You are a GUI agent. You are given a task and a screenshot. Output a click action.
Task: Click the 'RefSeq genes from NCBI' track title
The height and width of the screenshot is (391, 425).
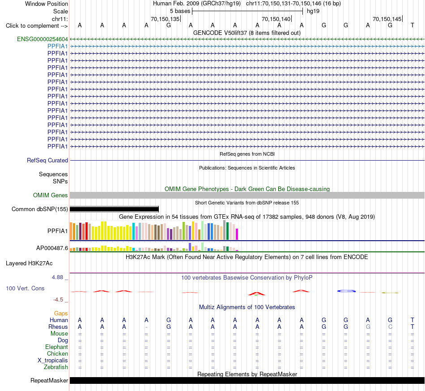pos(247,154)
